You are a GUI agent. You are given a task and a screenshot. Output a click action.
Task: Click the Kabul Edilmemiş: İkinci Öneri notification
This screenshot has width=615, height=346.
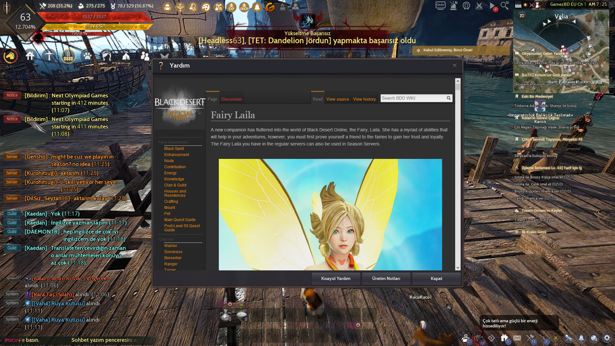click(460, 50)
